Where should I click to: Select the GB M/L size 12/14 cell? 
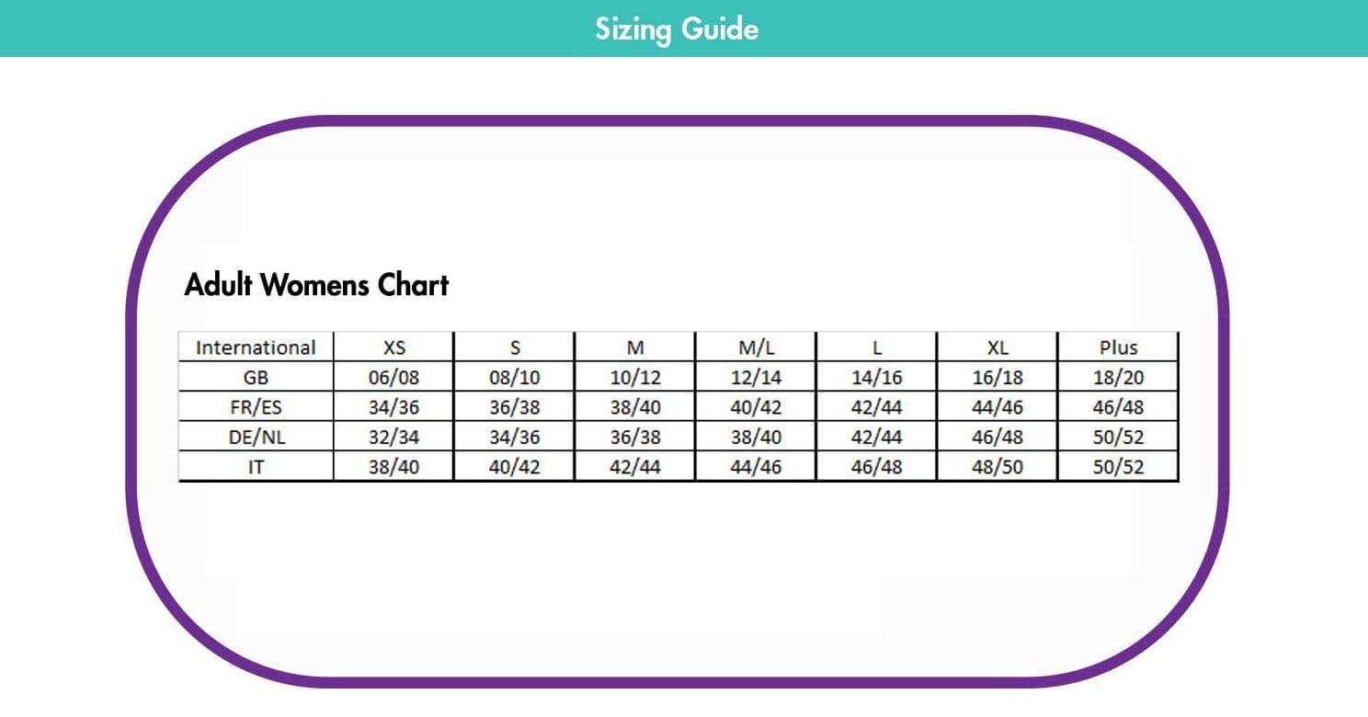(x=756, y=377)
